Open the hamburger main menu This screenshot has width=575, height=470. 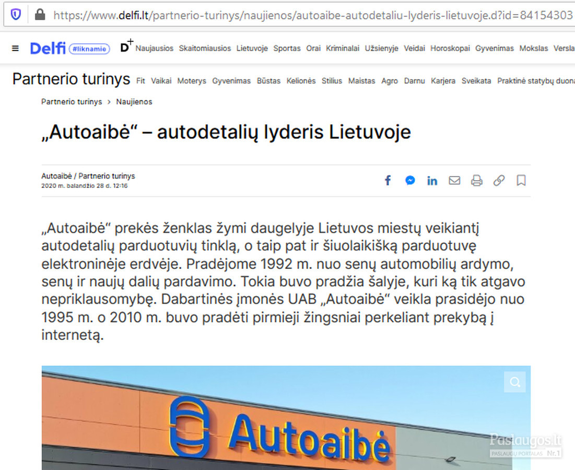15,49
